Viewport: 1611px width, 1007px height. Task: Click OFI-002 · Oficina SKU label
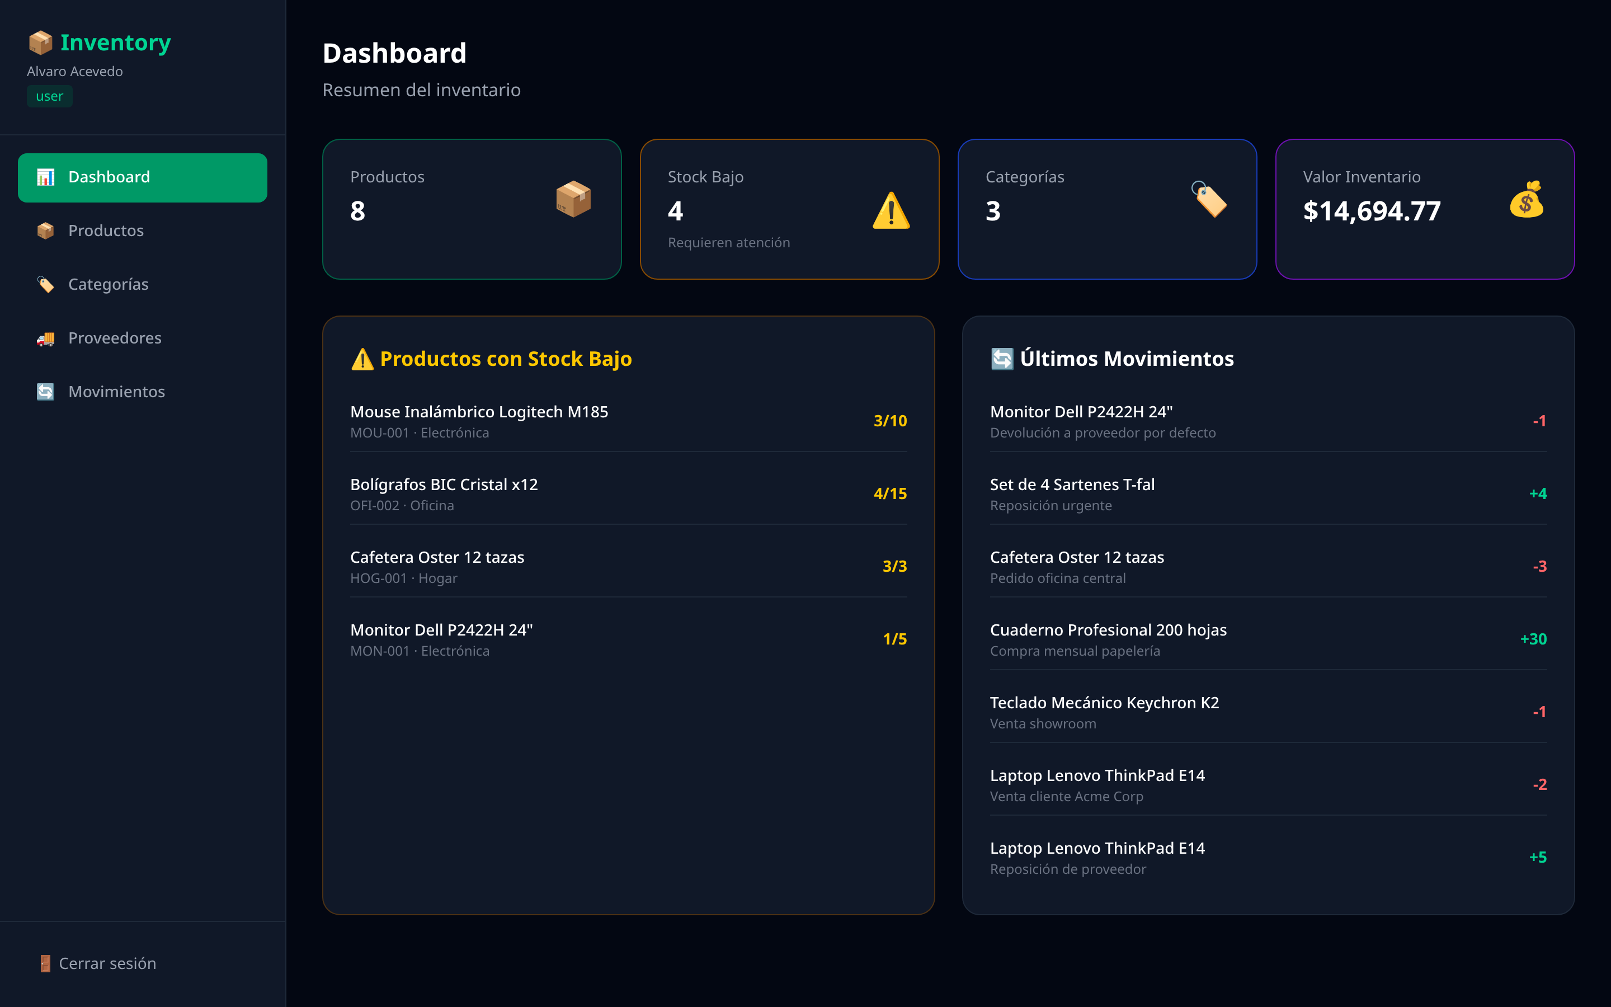(402, 506)
